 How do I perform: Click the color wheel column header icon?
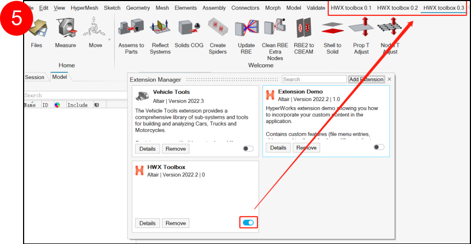point(57,105)
